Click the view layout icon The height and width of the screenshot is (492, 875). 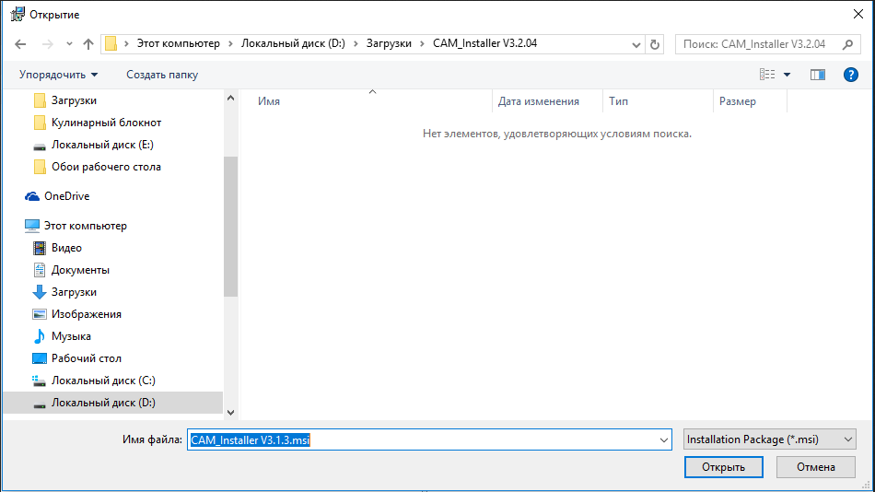[x=767, y=75]
